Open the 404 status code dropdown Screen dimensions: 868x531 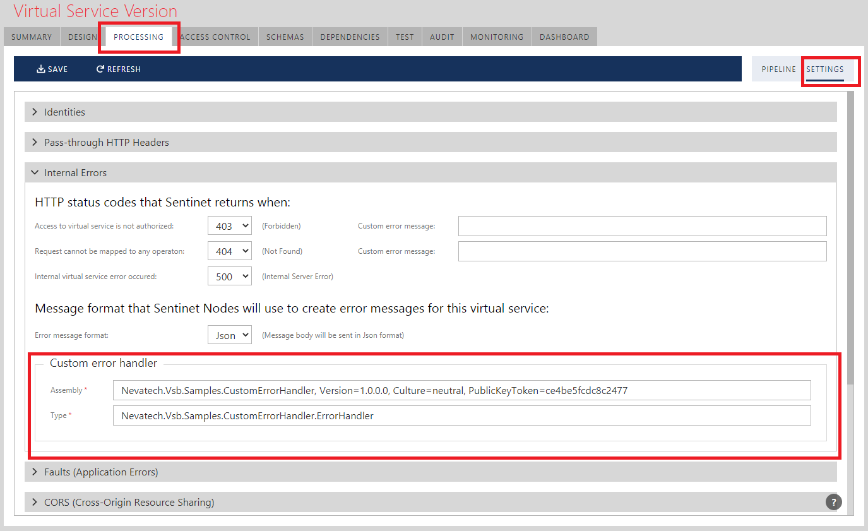[230, 251]
